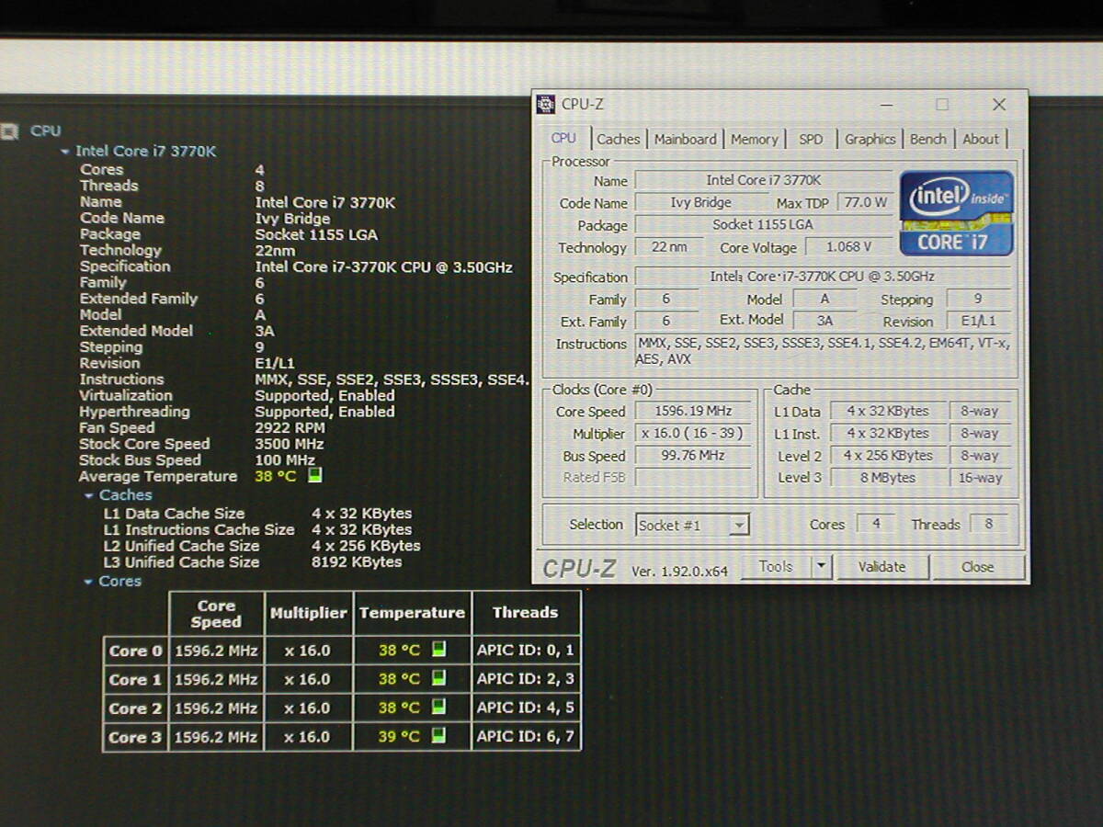
Task: Open the Socket #1 selection dropdown
Action: coord(739,526)
